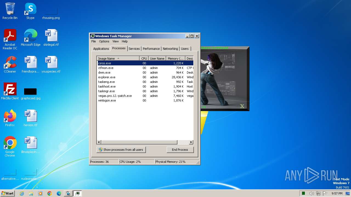
Task: Open the Help menu
Action: tap(125, 41)
